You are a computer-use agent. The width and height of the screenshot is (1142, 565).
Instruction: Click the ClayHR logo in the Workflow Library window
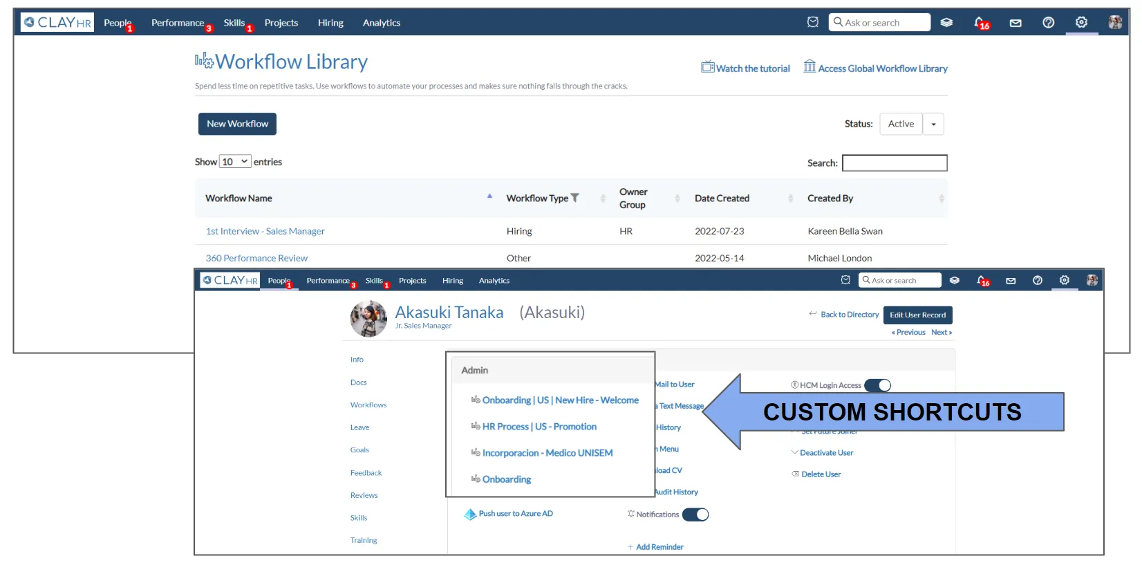pos(57,22)
